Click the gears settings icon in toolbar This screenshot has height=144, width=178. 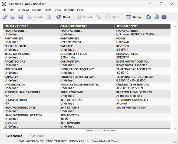click(5, 17)
